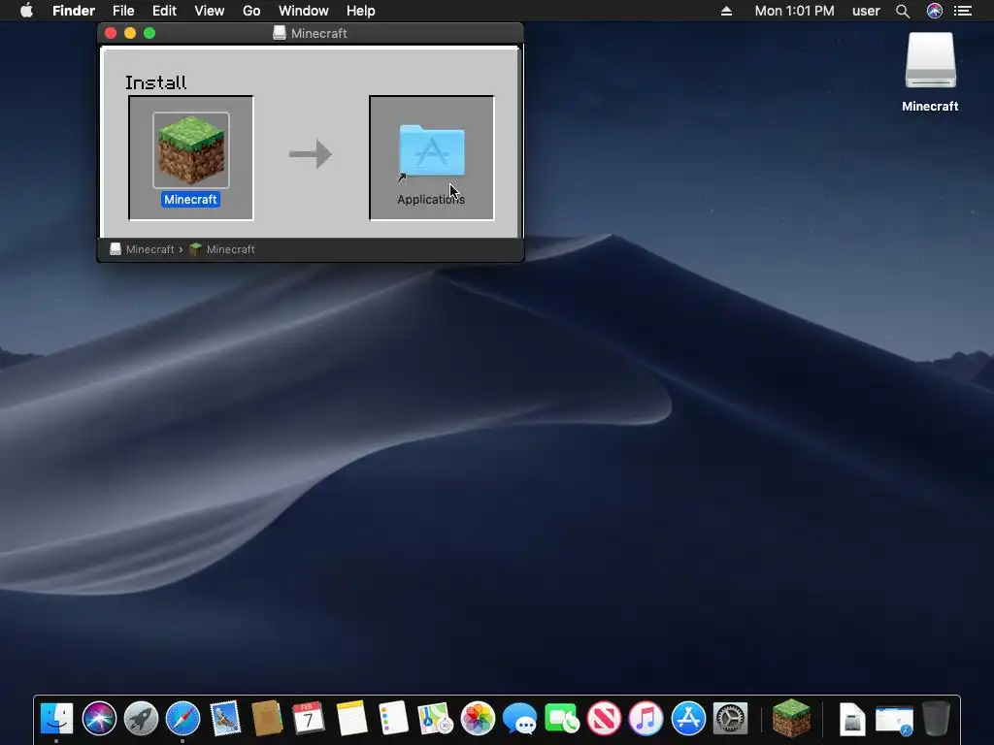Click Minecraft disk in the path bar

tap(142, 249)
